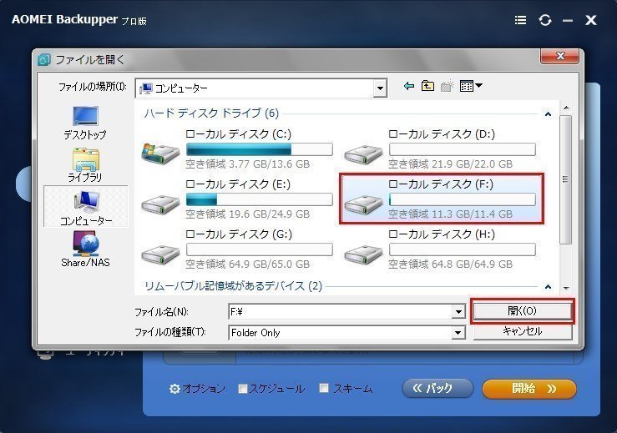Click the バック button
The width and height of the screenshot is (617, 433).
[437, 389]
